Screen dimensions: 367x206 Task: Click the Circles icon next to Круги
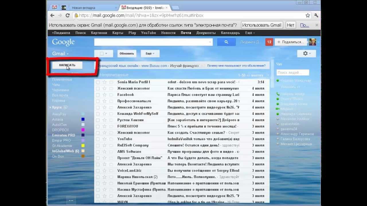click(65, 108)
